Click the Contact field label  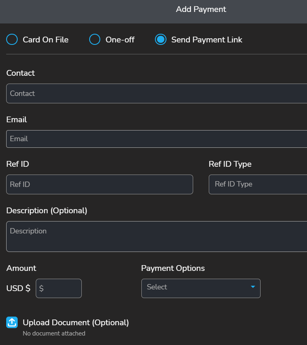coord(21,73)
